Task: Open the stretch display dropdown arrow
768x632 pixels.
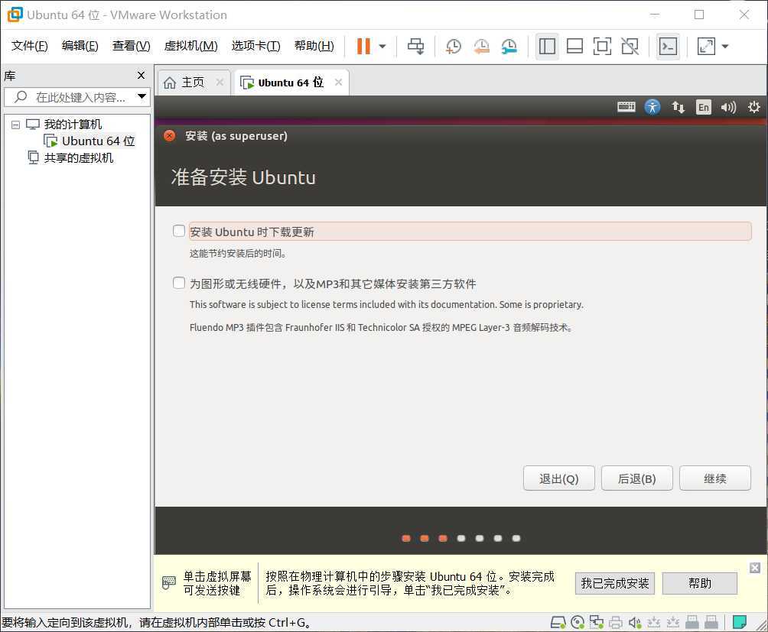Action: (x=725, y=47)
